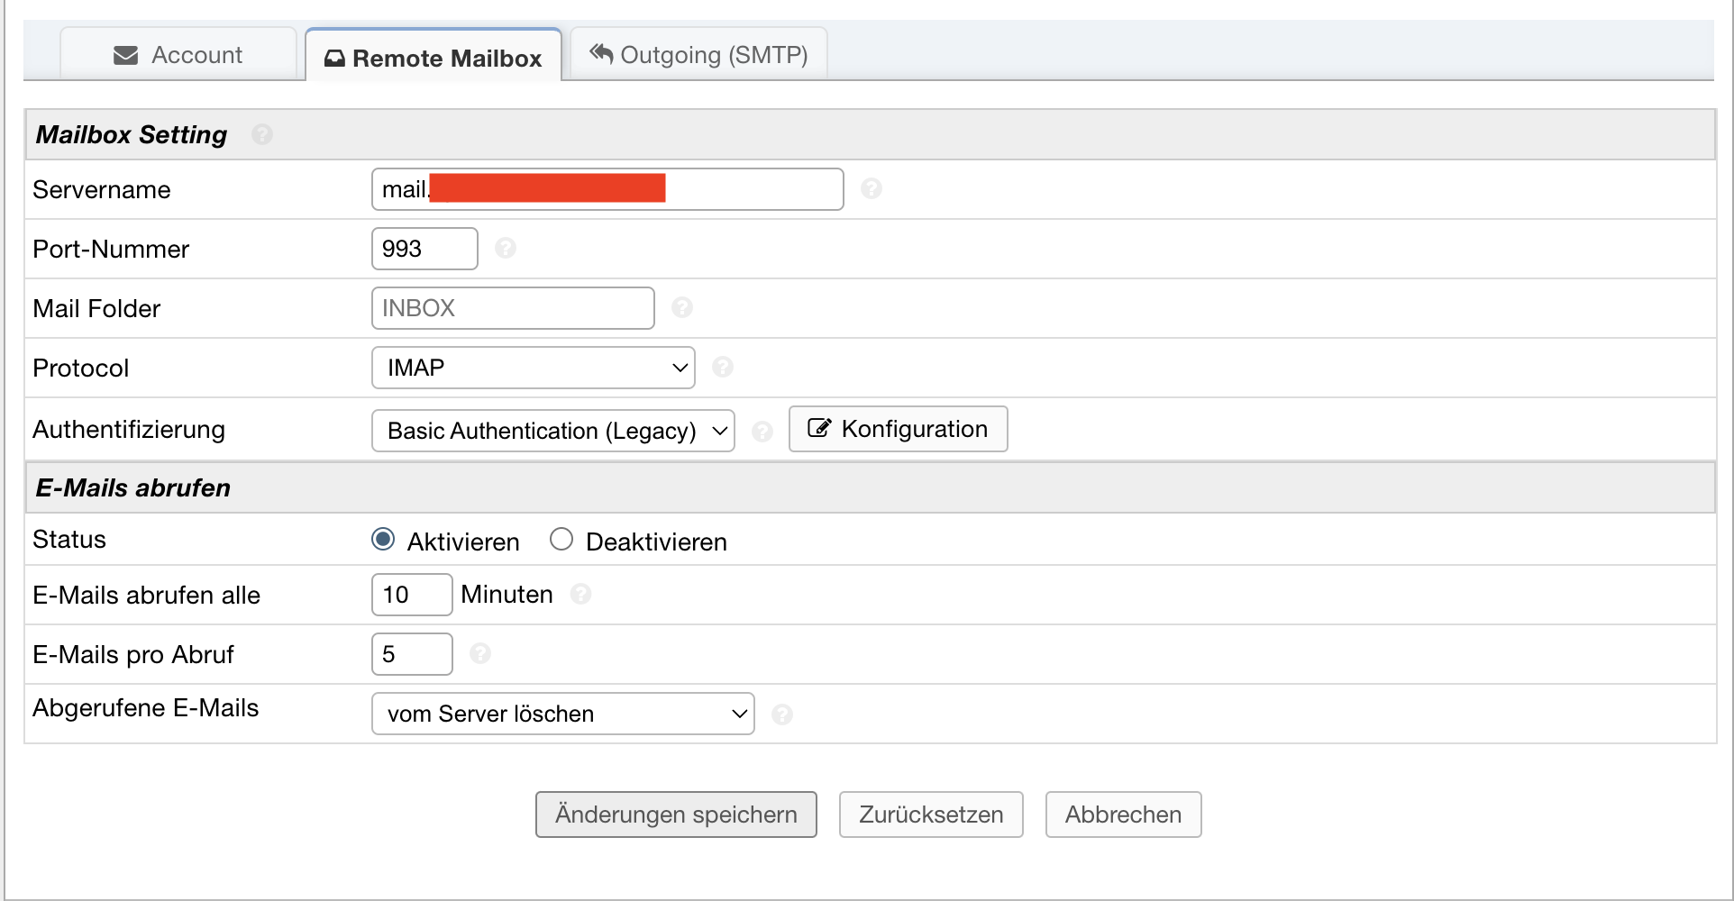Viewport: 1734px width, 901px height.
Task: Open the Basic Authentication (Legacy) dropdown
Action: 552,431
